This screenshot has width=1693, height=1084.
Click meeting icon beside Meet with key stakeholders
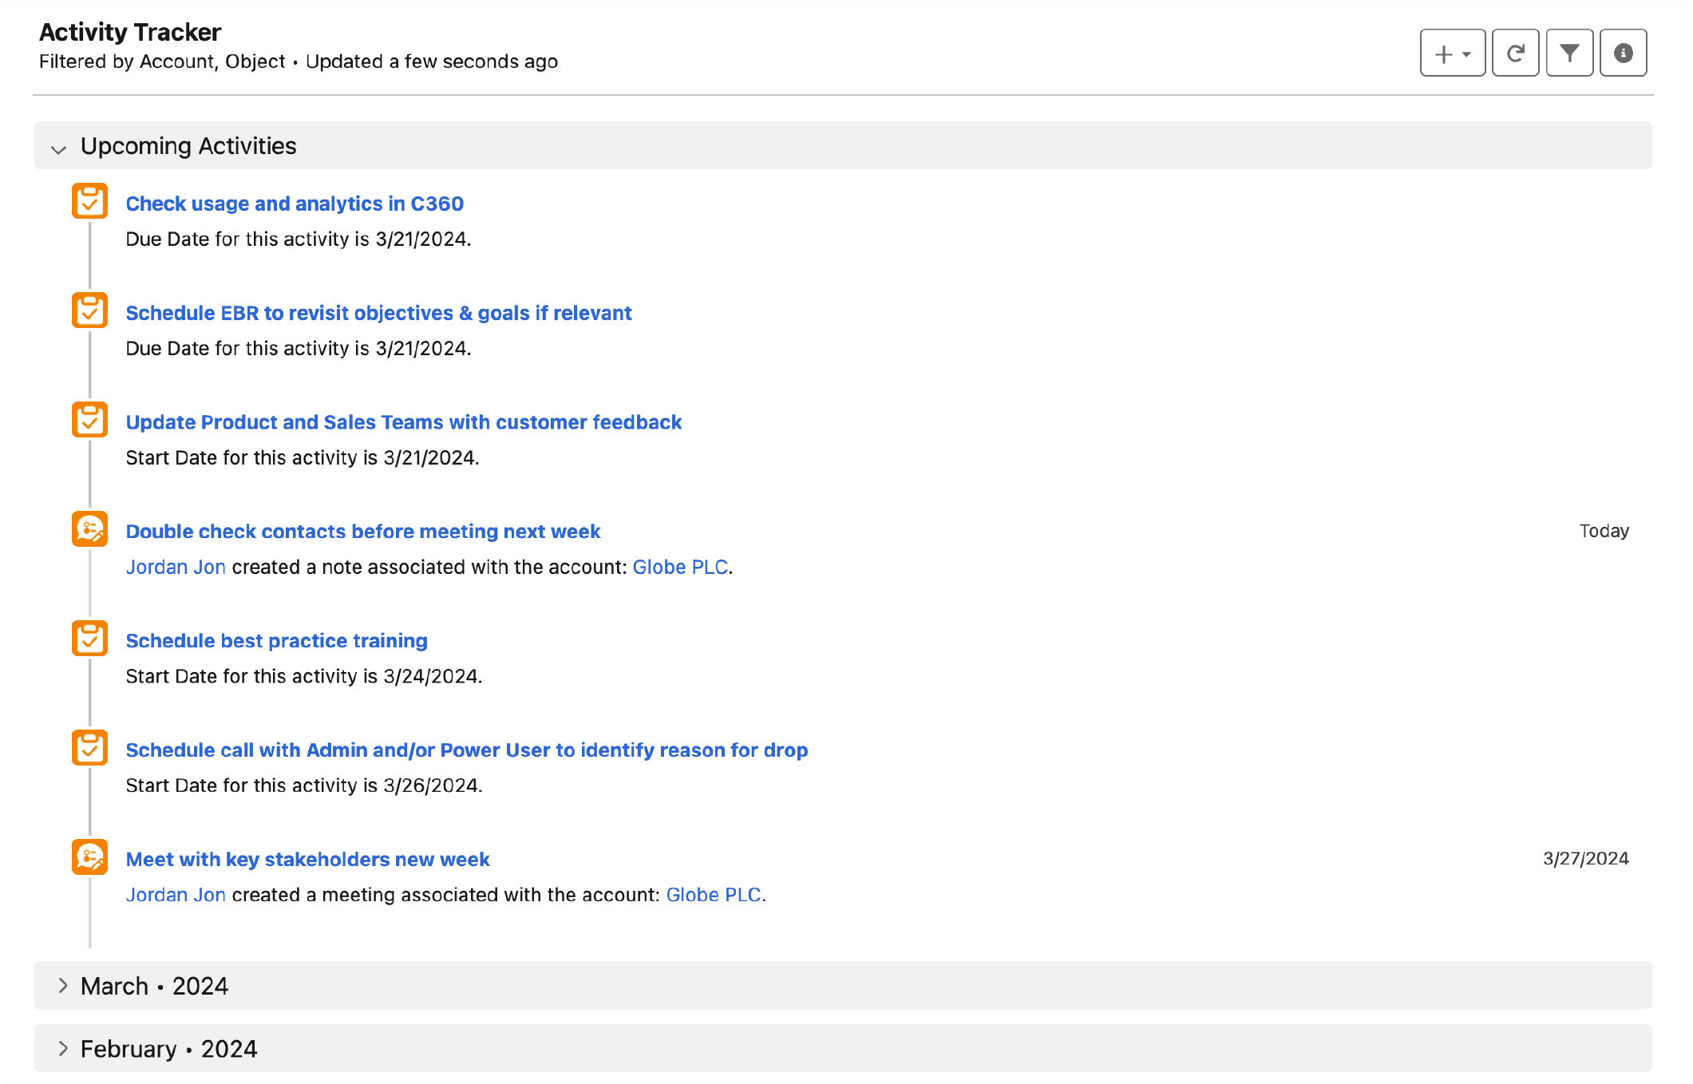click(x=89, y=857)
